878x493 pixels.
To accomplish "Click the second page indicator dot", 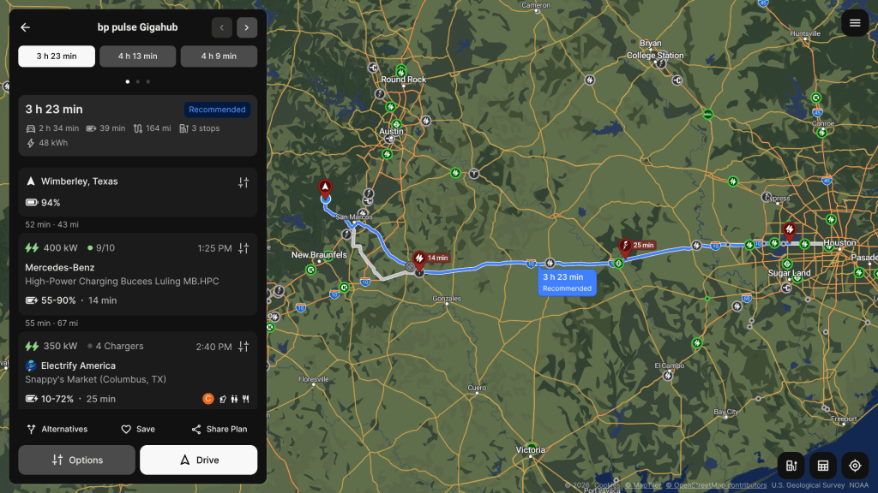I will (x=138, y=81).
